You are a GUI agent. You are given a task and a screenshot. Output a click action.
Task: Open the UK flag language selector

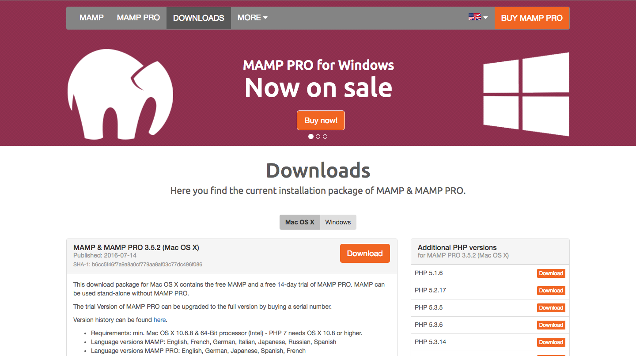(478, 17)
